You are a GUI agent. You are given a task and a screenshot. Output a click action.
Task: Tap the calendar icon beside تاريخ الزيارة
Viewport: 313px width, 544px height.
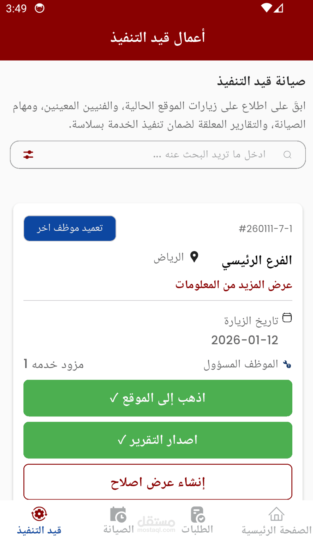coord(287,317)
